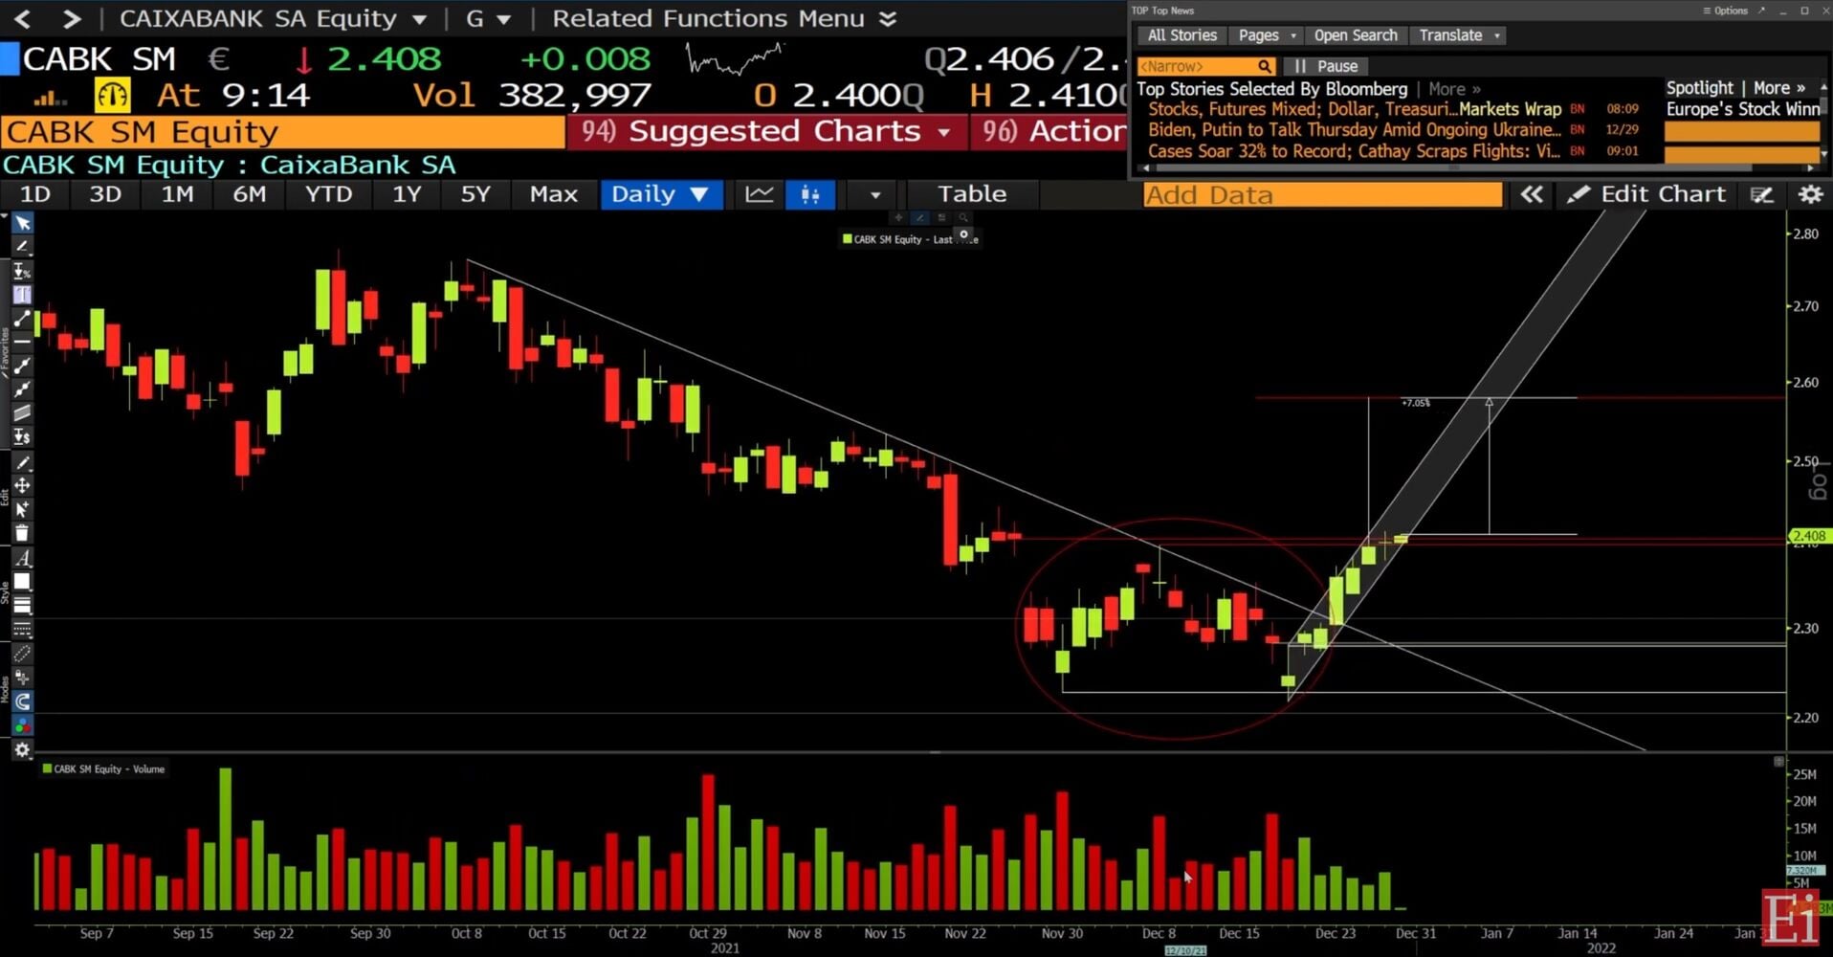The height and width of the screenshot is (957, 1833).
Task: Activate the price change dollar measure tool
Action: click(x=22, y=436)
